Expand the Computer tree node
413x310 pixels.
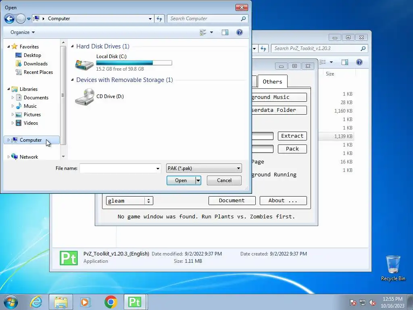8,140
